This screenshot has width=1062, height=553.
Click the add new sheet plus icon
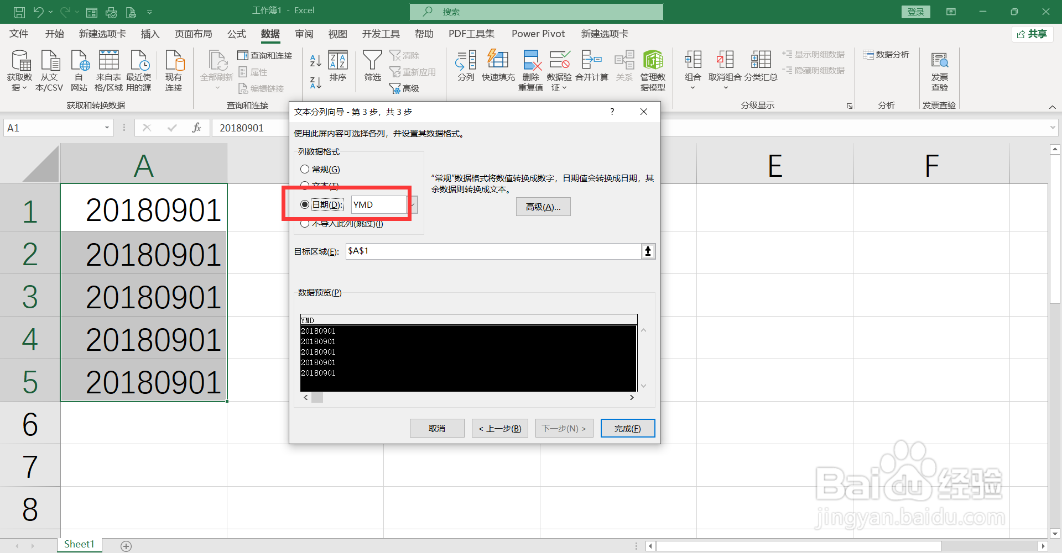coord(126,546)
